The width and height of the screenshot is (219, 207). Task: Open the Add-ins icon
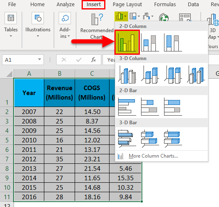pos(65,18)
